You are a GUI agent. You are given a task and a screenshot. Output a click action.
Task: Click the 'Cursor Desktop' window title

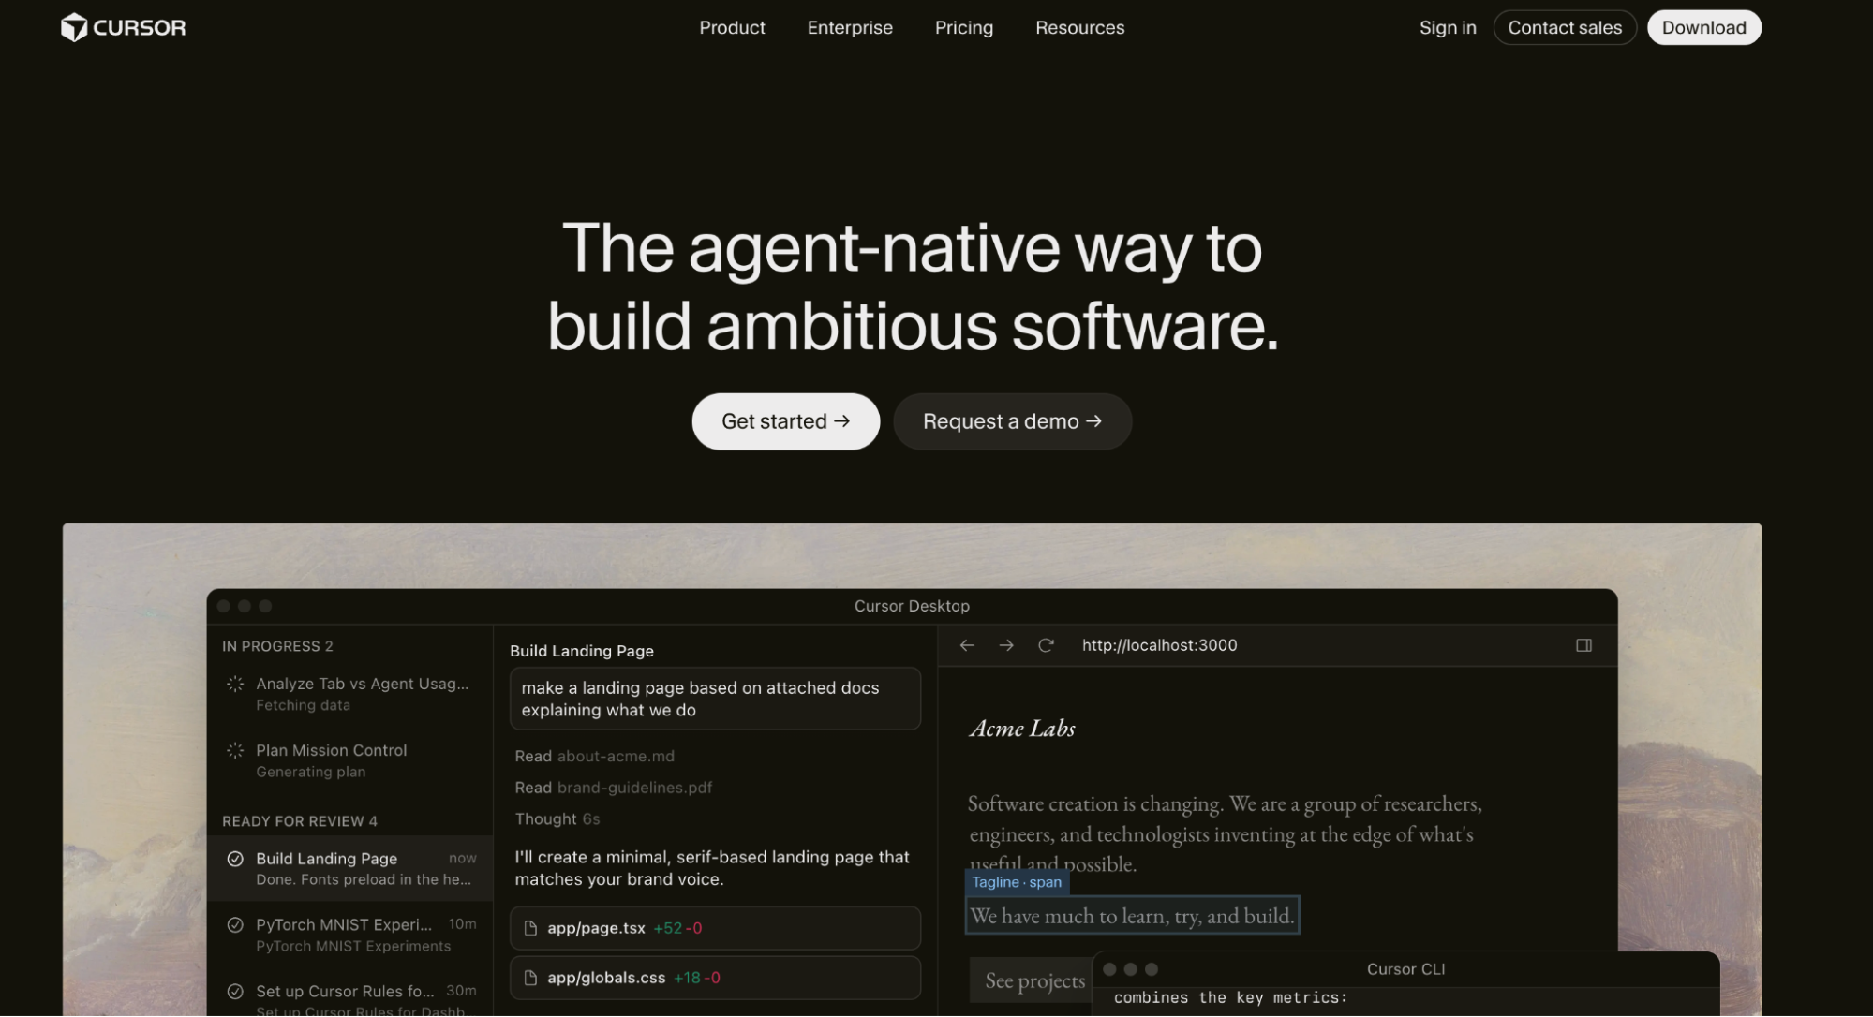pyautogui.click(x=912, y=606)
